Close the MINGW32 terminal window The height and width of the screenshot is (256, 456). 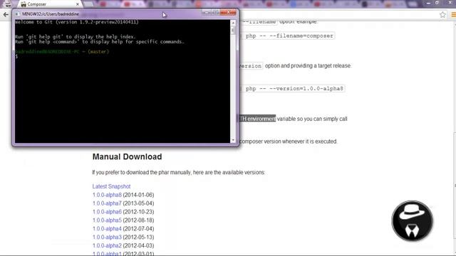(228, 12)
